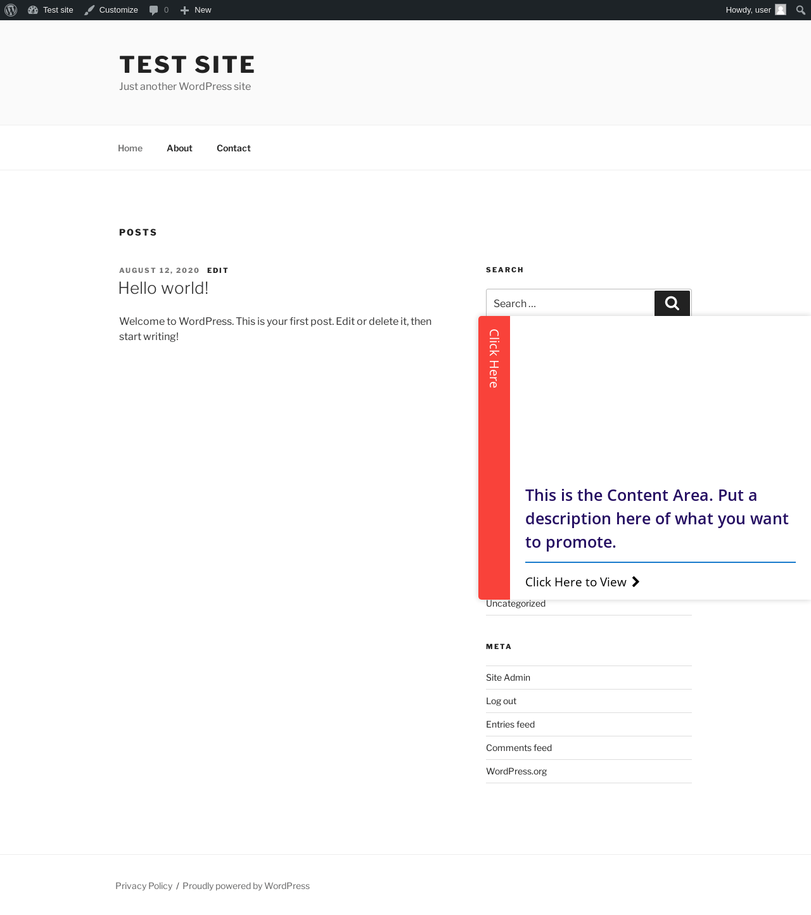811x915 pixels.
Task: Open the Hello world! post title
Action: [163, 288]
